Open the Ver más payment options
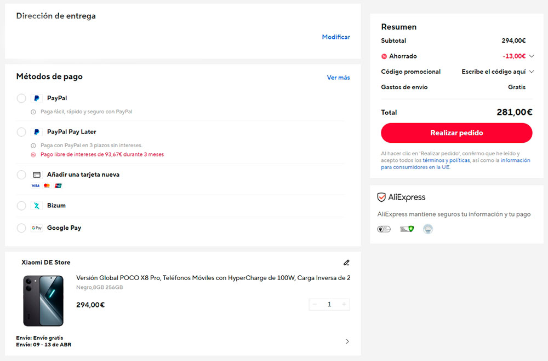548x361 pixels. pos(338,77)
